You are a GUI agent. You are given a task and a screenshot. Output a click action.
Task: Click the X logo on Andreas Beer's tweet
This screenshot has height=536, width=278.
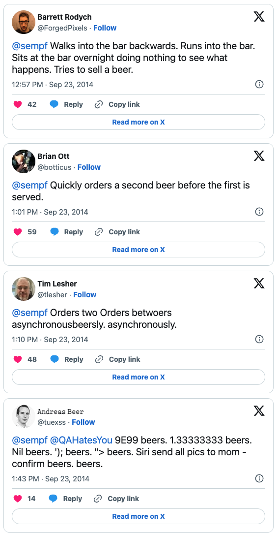click(x=259, y=410)
